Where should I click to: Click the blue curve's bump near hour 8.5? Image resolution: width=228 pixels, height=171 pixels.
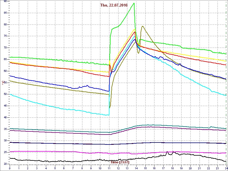click(87, 85)
